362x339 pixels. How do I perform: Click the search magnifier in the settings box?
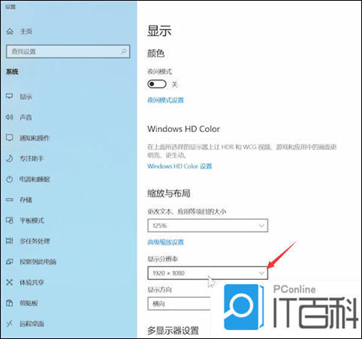[123, 52]
